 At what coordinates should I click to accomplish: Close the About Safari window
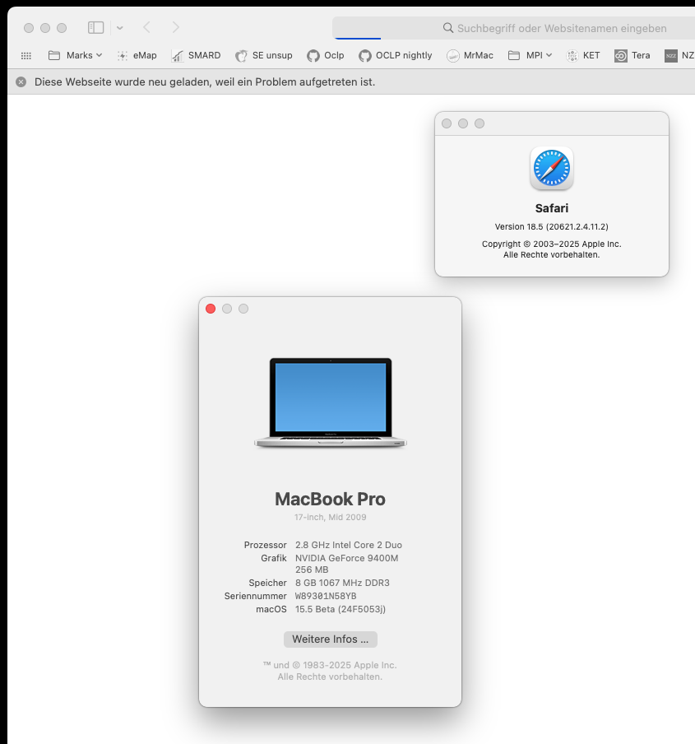pos(447,123)
